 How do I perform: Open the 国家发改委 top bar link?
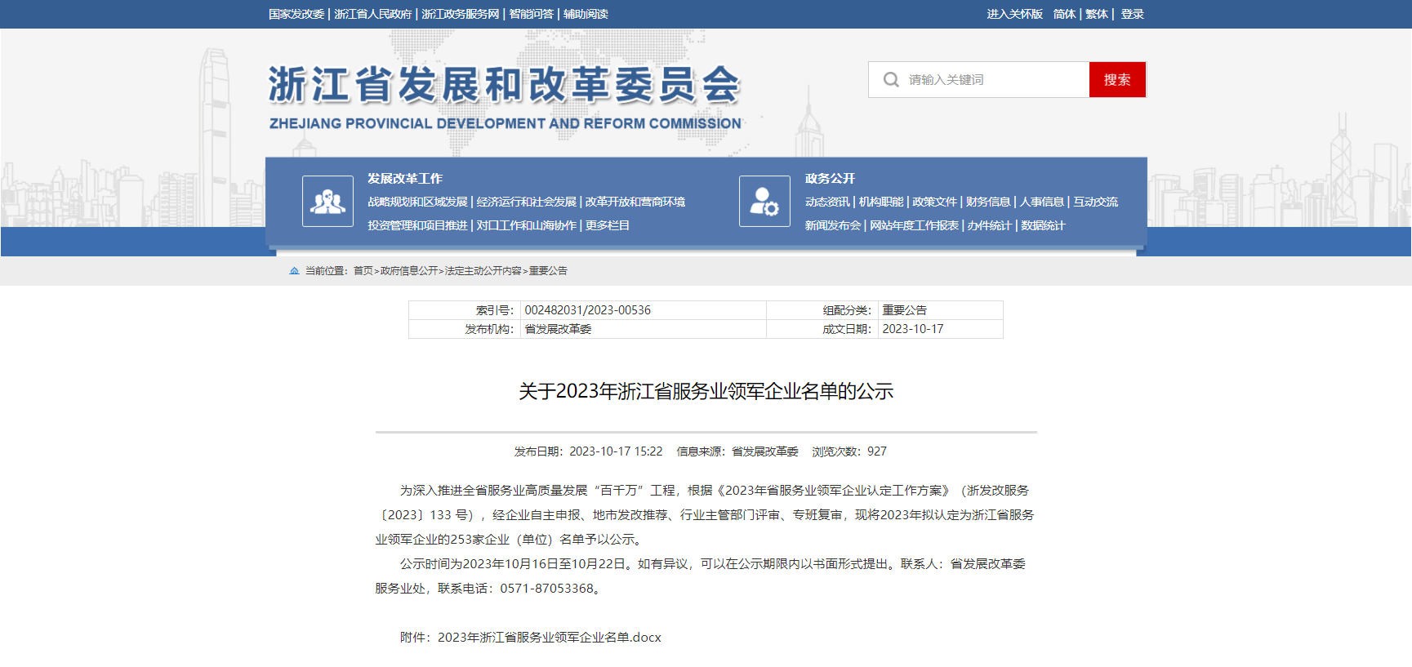[296, 14]
